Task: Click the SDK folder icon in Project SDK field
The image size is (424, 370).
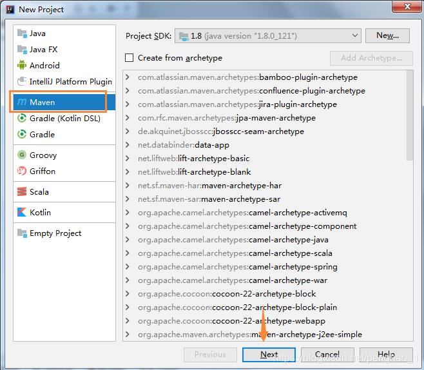Action: point(184,36)
